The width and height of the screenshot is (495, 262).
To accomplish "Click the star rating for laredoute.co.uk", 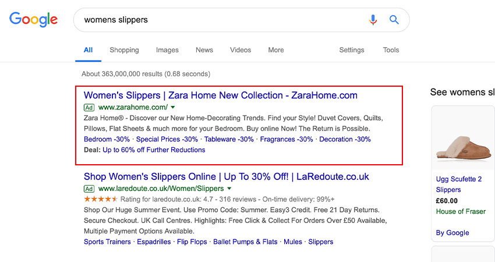I will 101,199.
